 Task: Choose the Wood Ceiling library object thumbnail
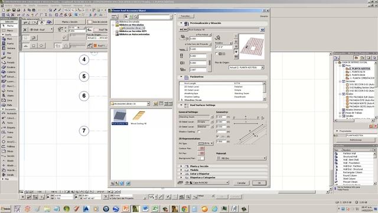point(139,118)
